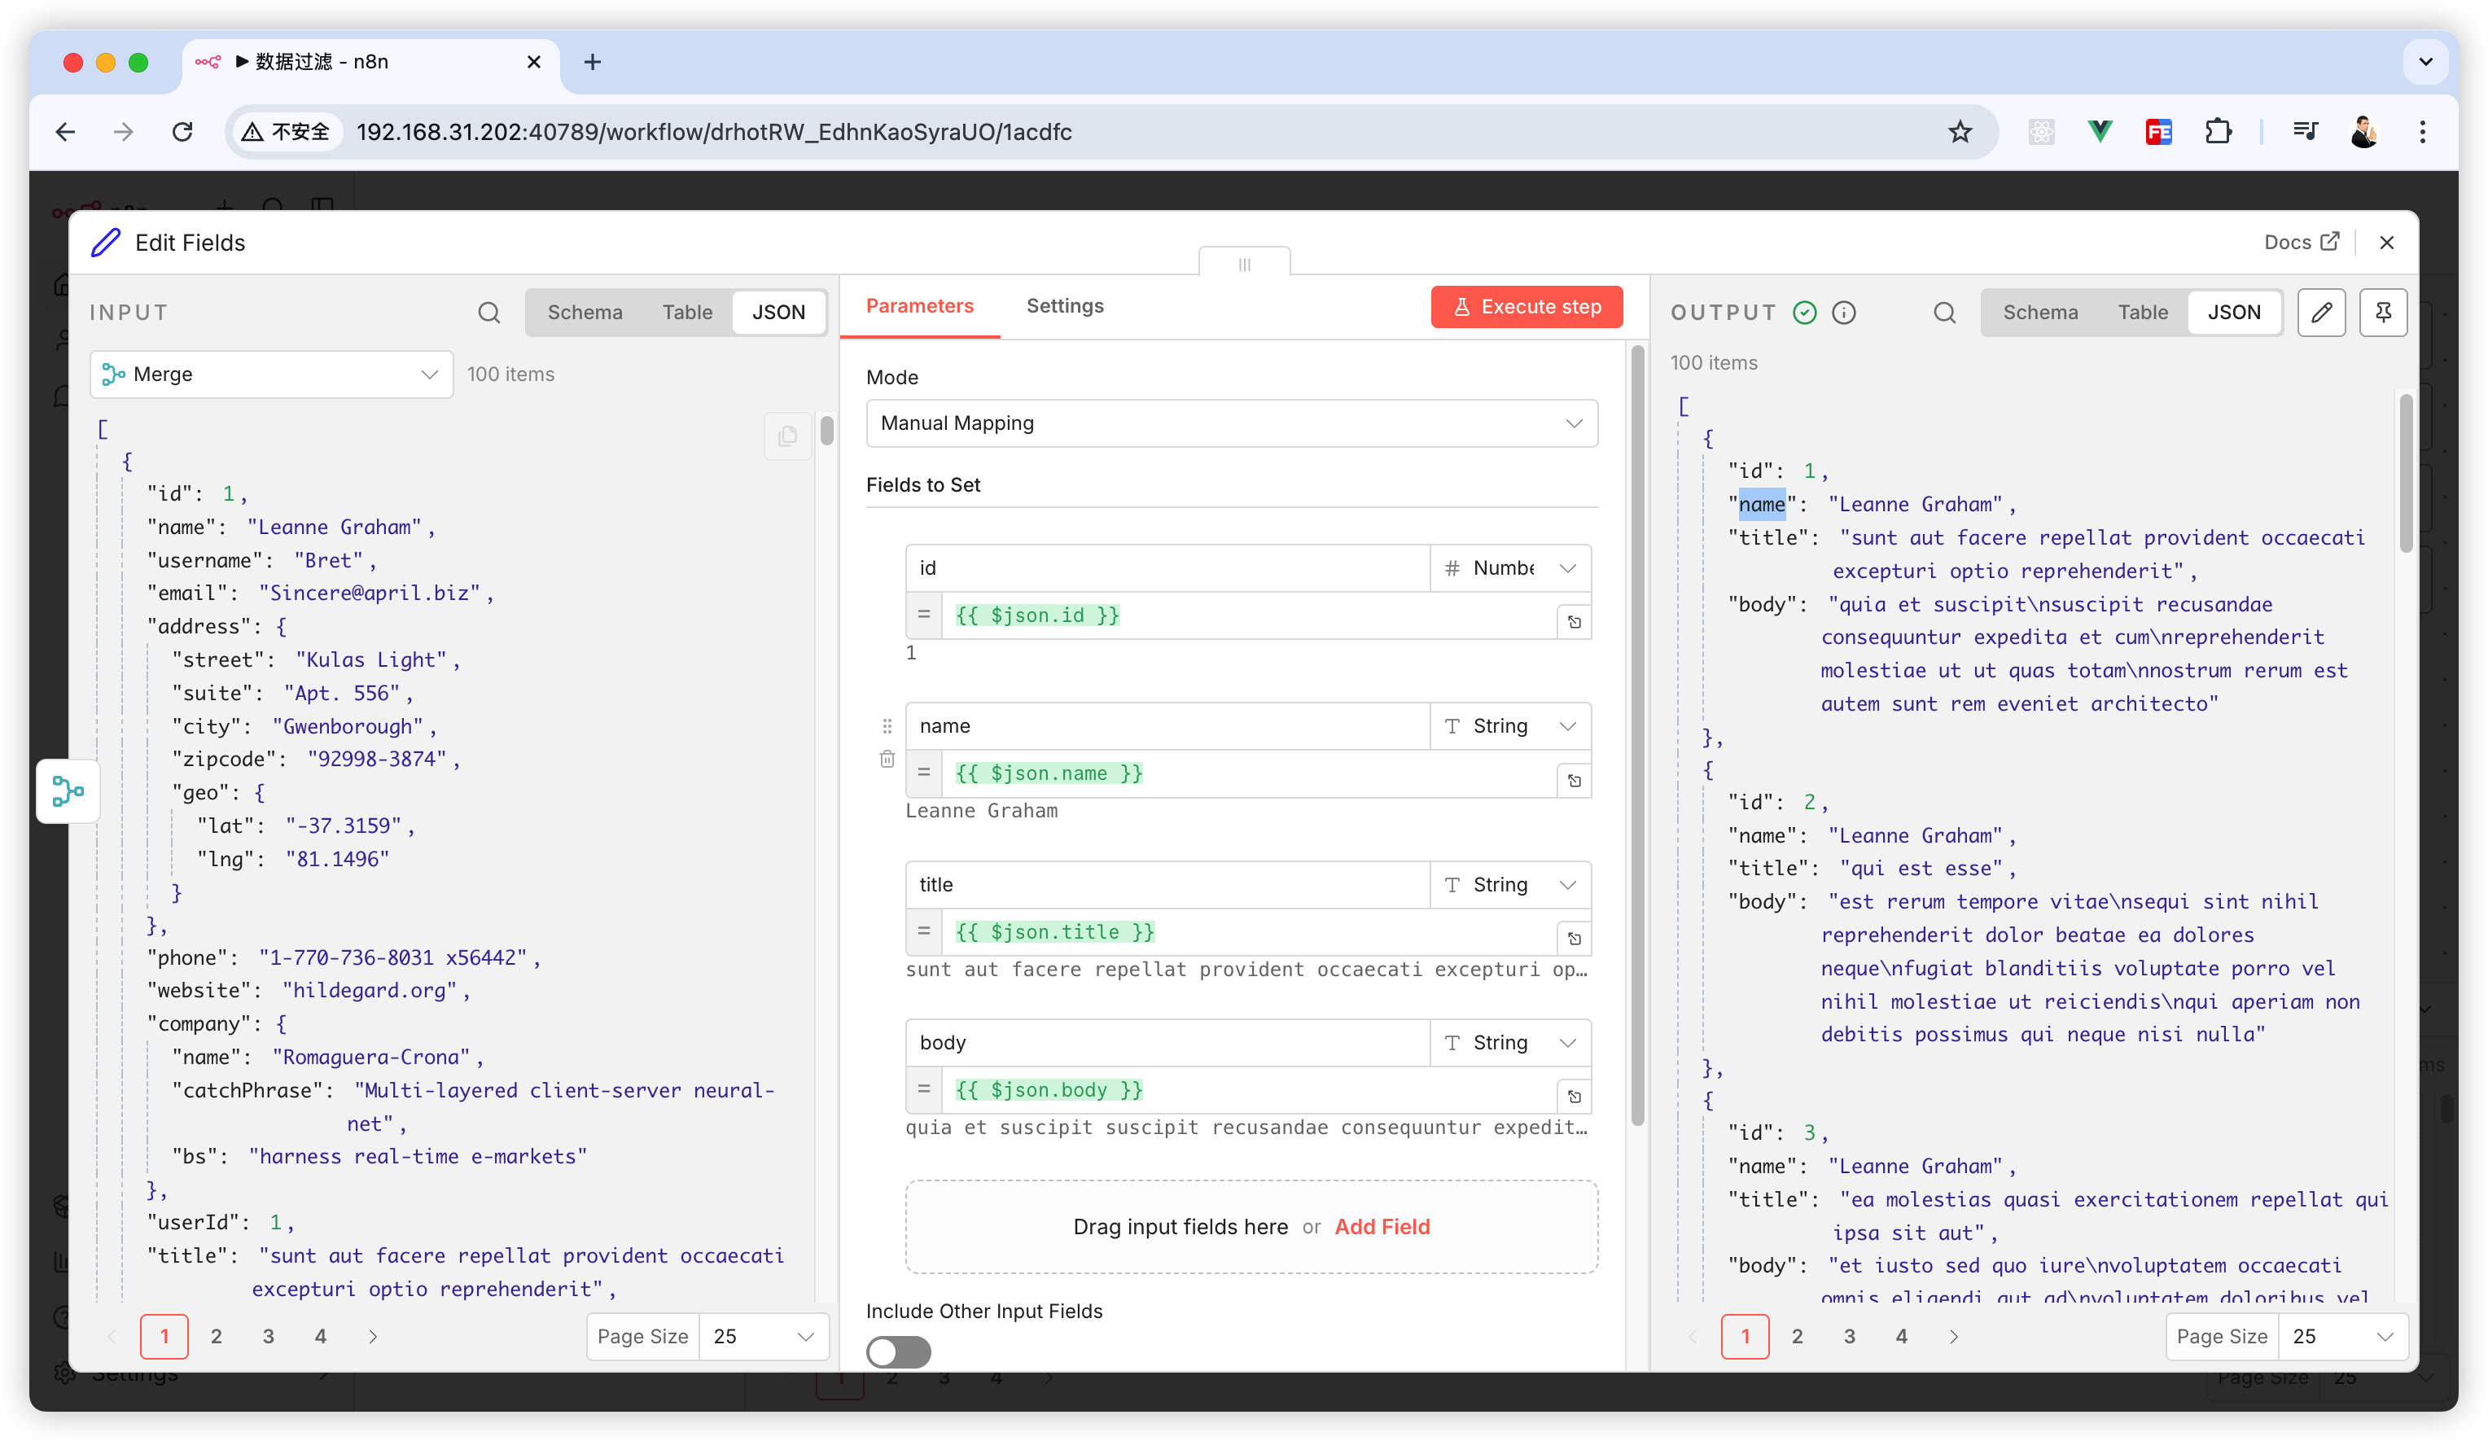The width and height of the screenshot is (2488, 1441).
Task: Open search in the OUTPUT panel
Action: [x=1944, y=313]
